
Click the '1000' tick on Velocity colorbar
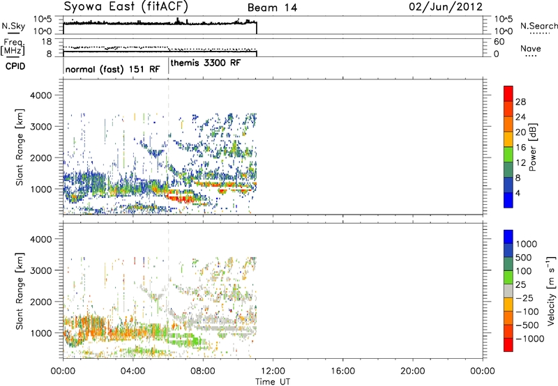click(x=526, y=244)
